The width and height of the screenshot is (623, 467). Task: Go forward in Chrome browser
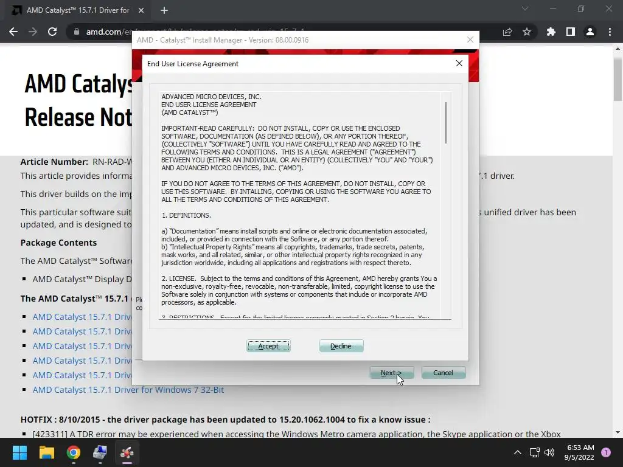point(33,32)
